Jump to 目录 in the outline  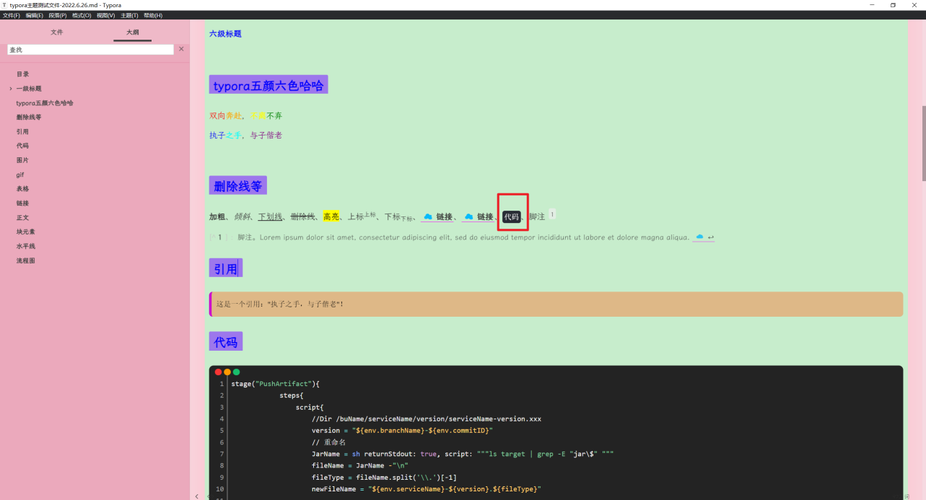click(23, 74)
